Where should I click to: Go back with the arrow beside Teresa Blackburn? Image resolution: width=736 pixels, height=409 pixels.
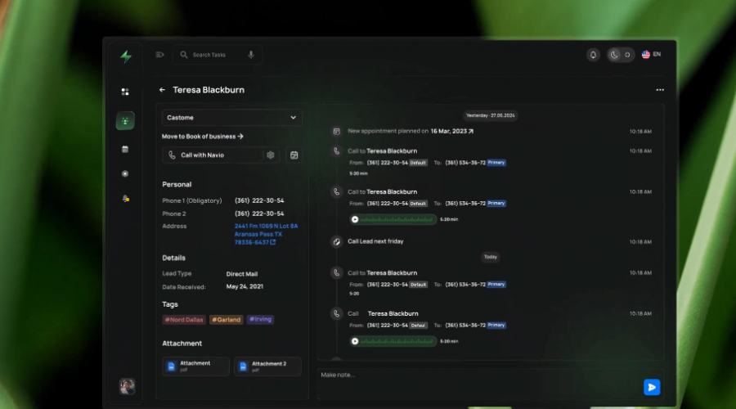point(162,90)
